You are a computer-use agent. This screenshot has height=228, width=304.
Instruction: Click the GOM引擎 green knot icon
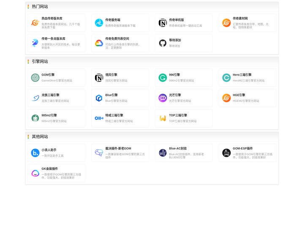(35, 78)
